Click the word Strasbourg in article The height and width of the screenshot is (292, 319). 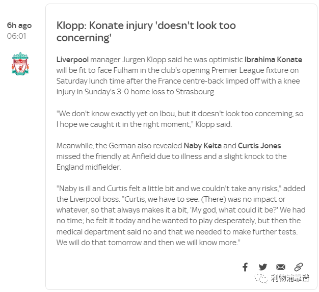195,92
